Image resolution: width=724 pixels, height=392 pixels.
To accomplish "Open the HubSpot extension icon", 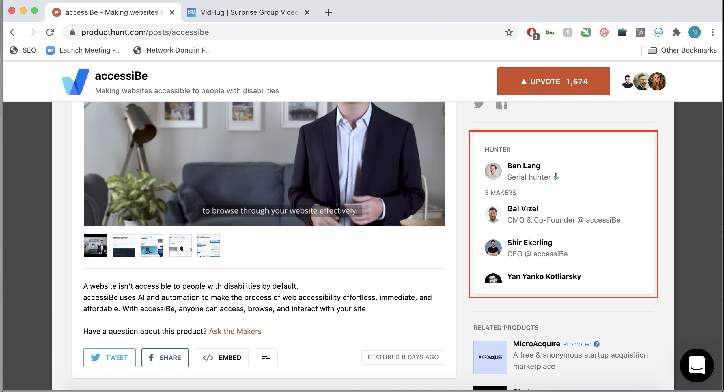I will [640, 32].
